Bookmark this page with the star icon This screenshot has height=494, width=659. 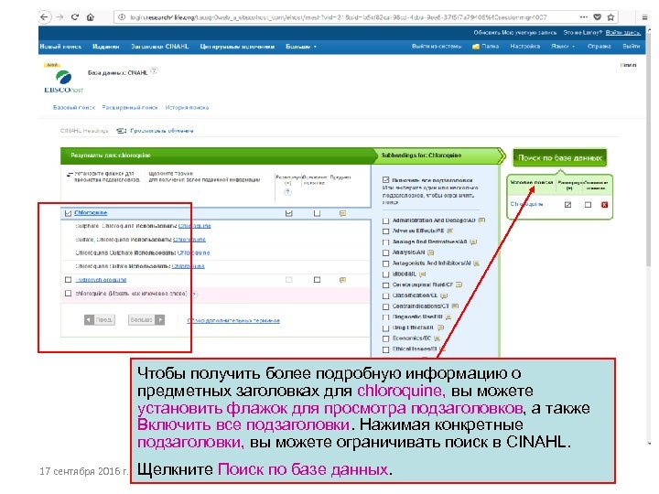610,17
